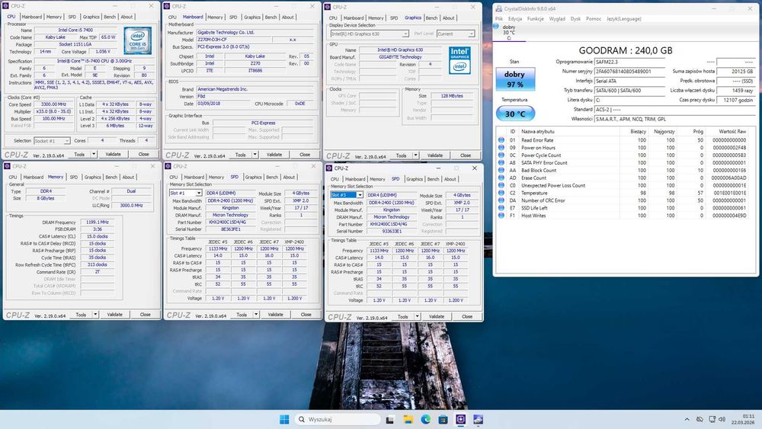
Task: Click Tools button in the Slot #1 SPD window
Action: point(242,315)
